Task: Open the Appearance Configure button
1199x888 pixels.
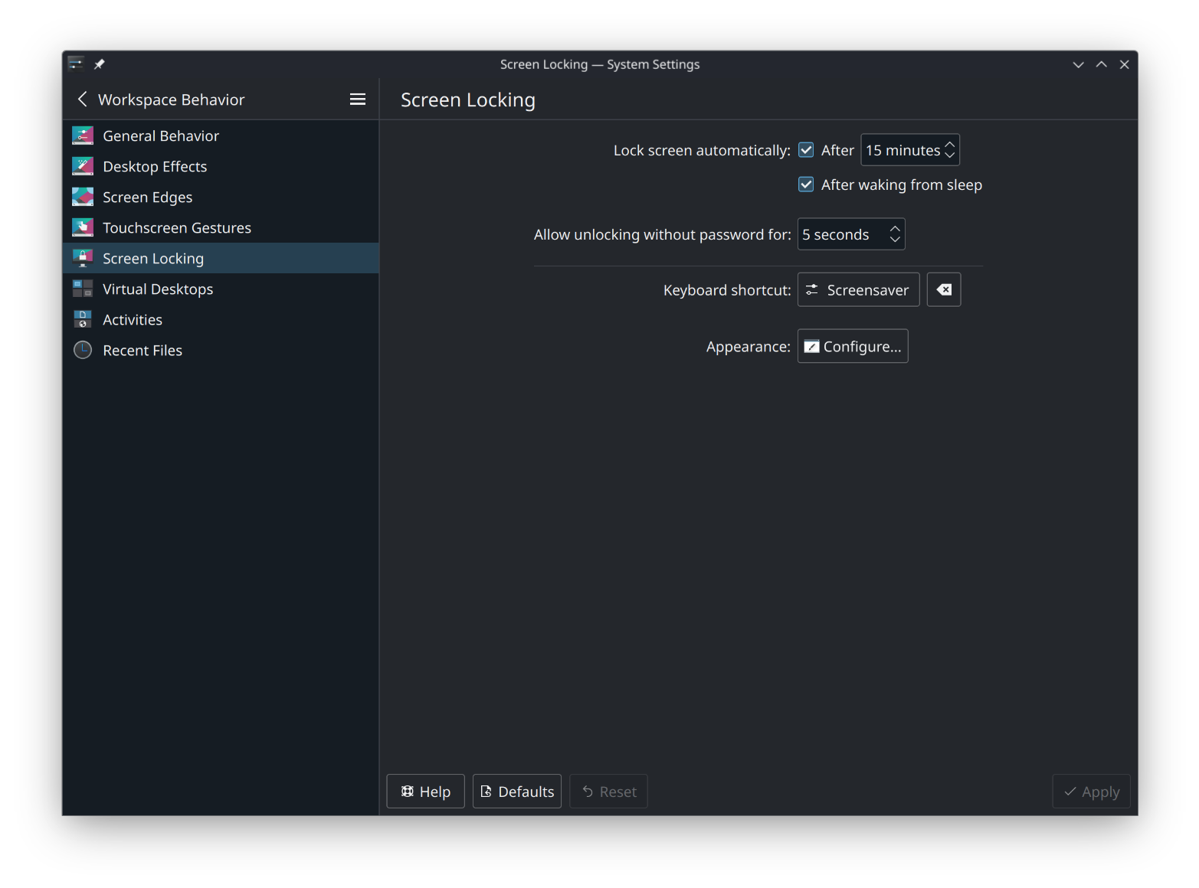Action: (x=853, y=346)
